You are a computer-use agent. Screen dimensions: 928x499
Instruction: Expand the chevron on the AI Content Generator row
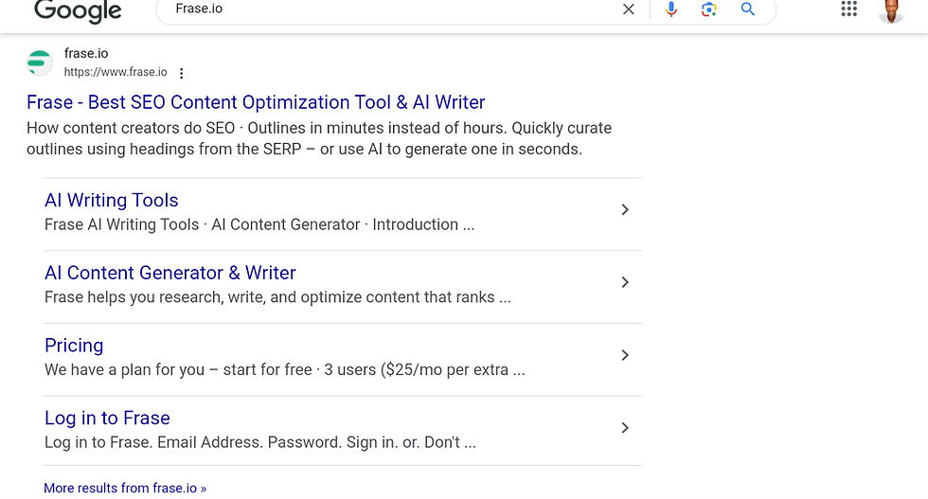pos(625,282)
